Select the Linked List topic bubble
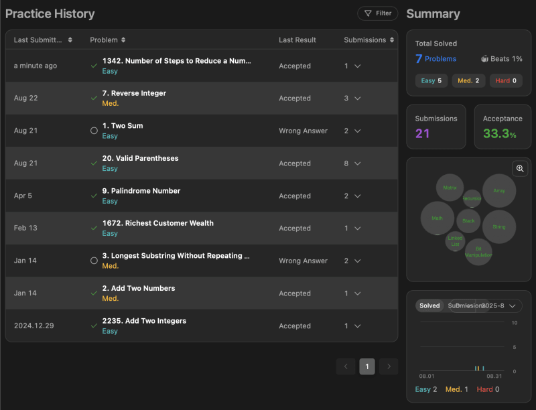Viewport: 536px width, 410px height. click(x=455, y=241)
